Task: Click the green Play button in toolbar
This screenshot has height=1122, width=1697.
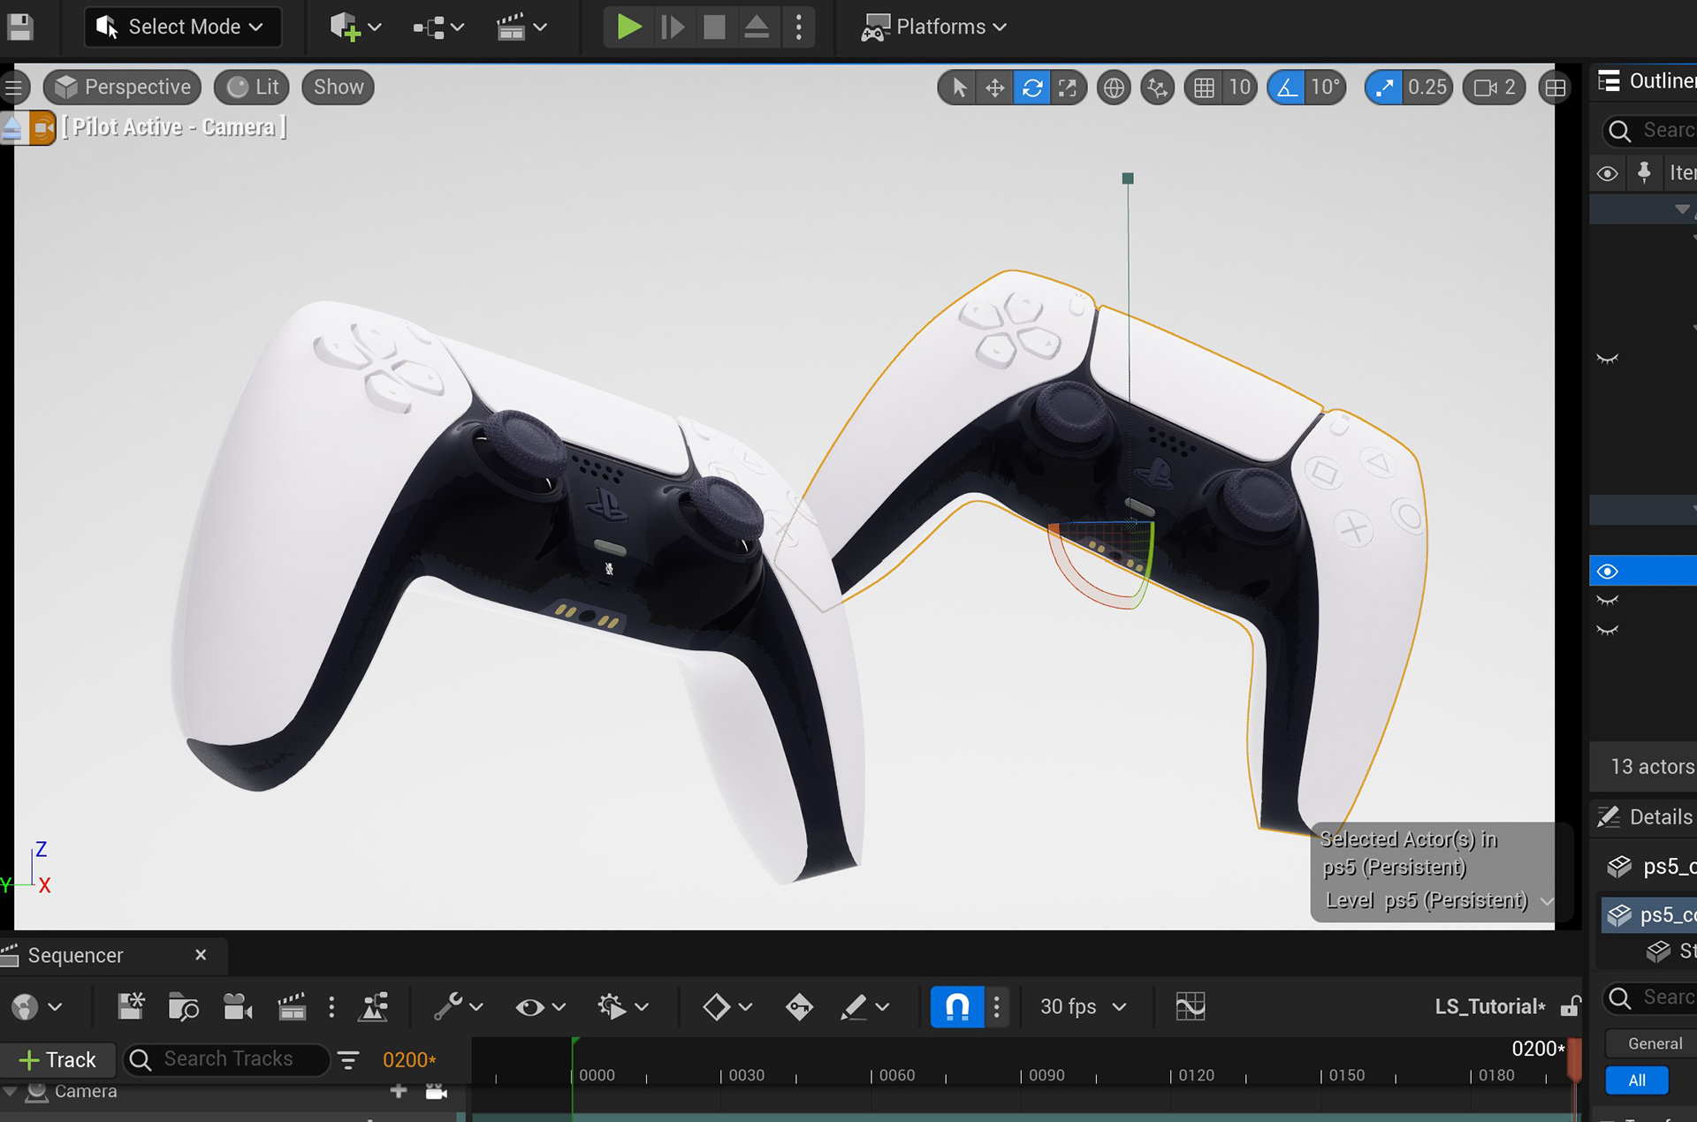Action: (x=628, y=27)
